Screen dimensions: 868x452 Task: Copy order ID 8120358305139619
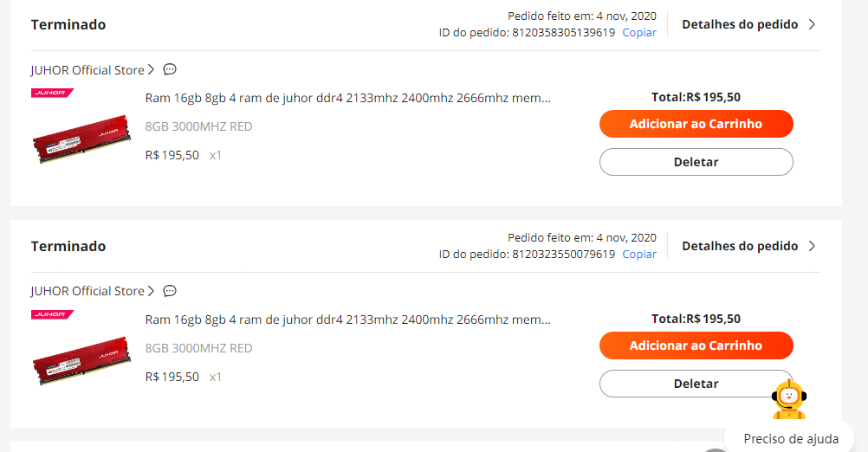(x=639, y=33)
